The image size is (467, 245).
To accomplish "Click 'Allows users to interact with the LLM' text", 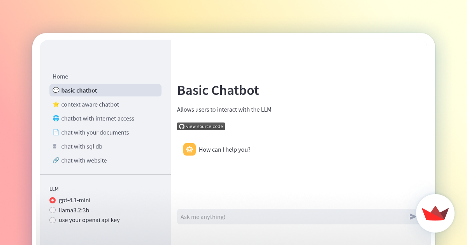I will pos(224,110).
